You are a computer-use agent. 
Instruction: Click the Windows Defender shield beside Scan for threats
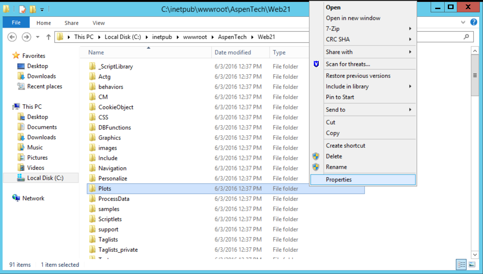316,64
